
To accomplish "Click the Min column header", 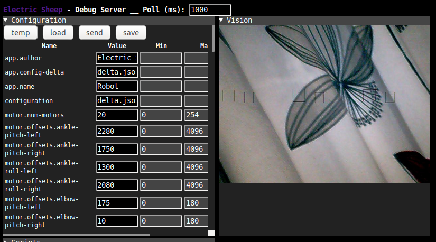I will 161,46.
